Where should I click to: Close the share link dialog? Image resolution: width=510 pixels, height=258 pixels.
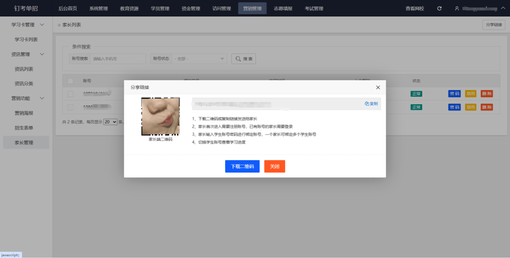pos(378,87)
